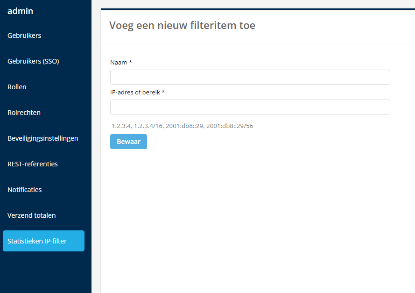Open the Gebruikers section
The height and width of the screenshot is (293, 415).
(x=24, y=35)
